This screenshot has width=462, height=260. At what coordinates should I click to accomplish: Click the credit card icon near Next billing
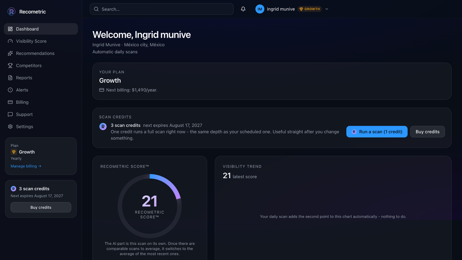tap(102, 90)
